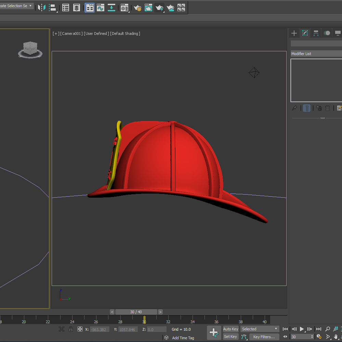Image resolution: width=342 pixels, height=342 pixels.
Task: Open the Material Editor
Action: point(124,8)
